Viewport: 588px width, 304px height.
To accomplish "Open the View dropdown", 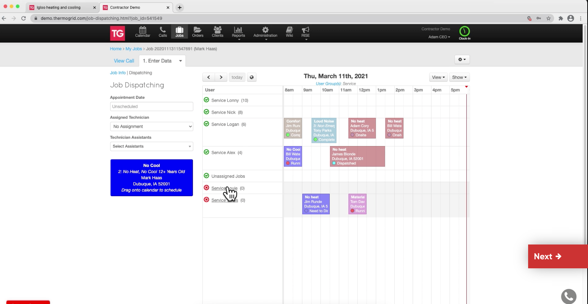I will (x=438, y=77).
